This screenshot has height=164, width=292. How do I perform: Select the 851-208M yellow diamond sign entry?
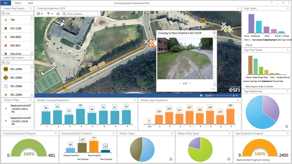coord(16,78)
